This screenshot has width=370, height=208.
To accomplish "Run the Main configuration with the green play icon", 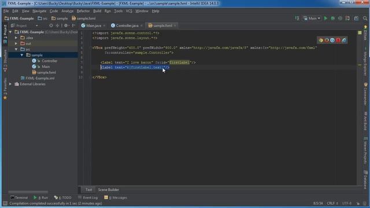I will point(325,18).
